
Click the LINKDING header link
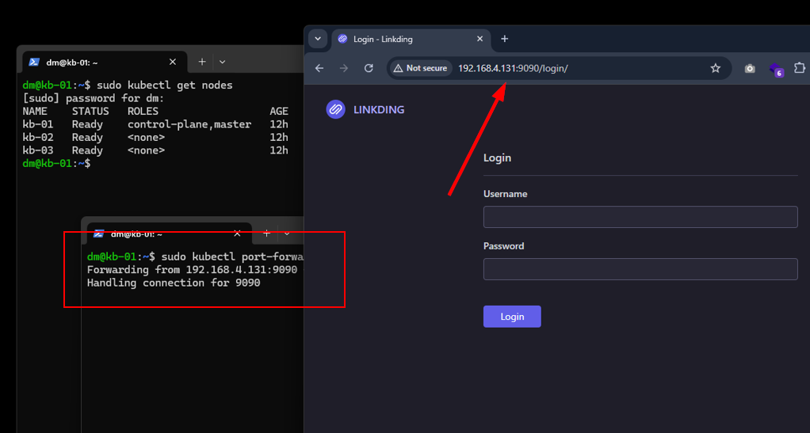(378, 110)
